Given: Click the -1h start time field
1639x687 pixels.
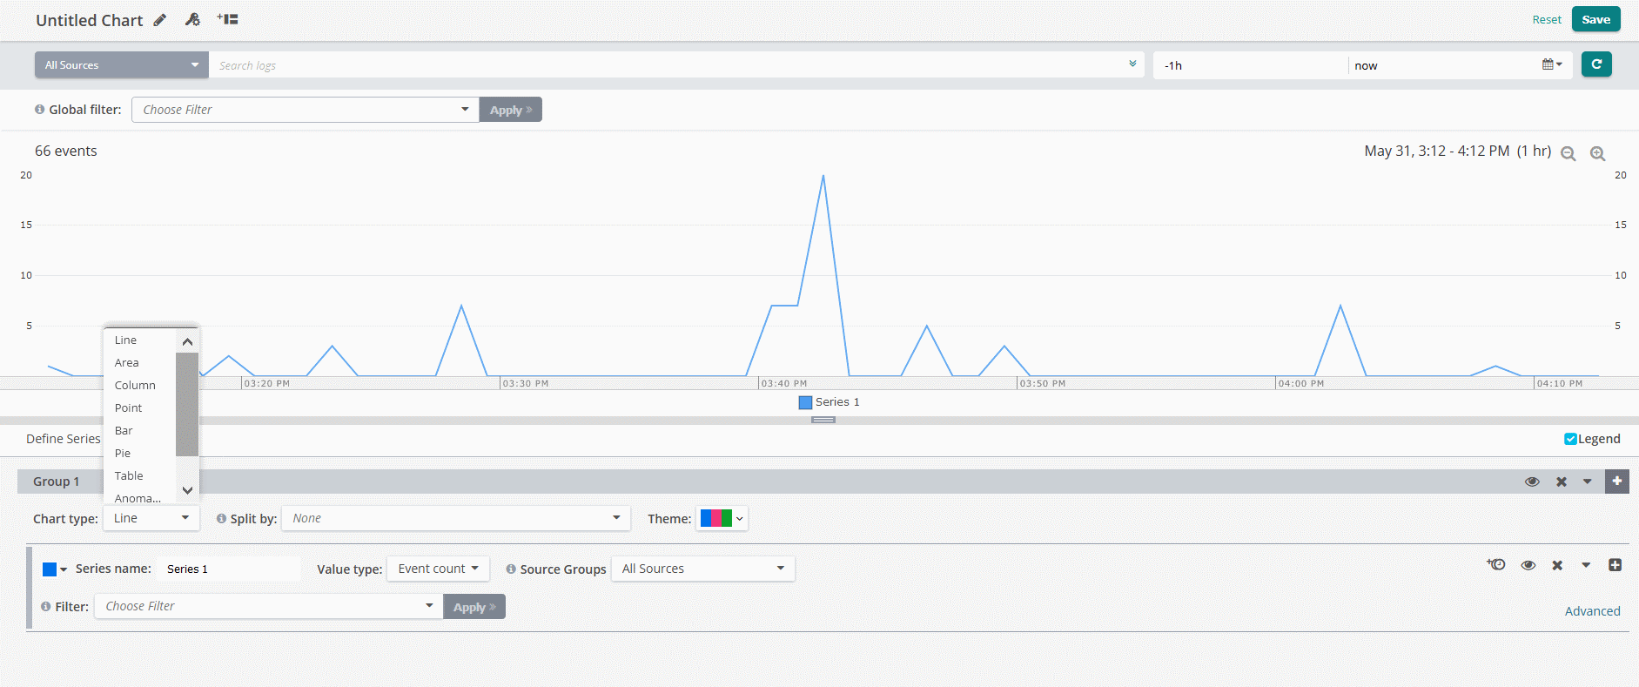Looking at the screenshot, I should (1251, 65).
